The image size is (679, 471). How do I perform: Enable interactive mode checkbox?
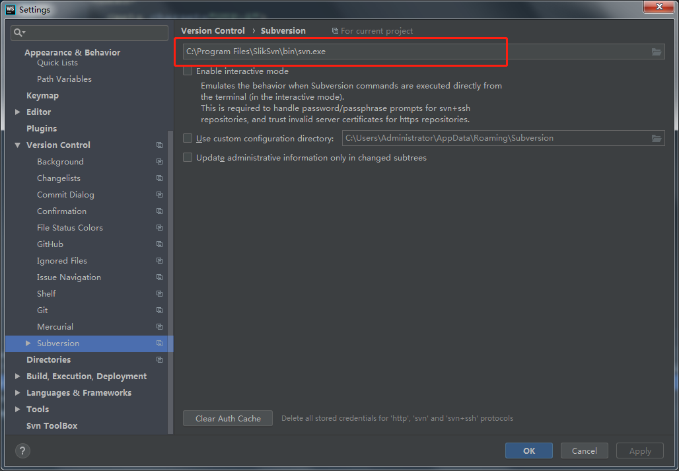pyautogui.click(x=188, y=71)
